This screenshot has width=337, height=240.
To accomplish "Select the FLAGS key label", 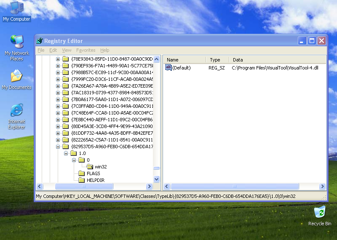I will point(93,173).
